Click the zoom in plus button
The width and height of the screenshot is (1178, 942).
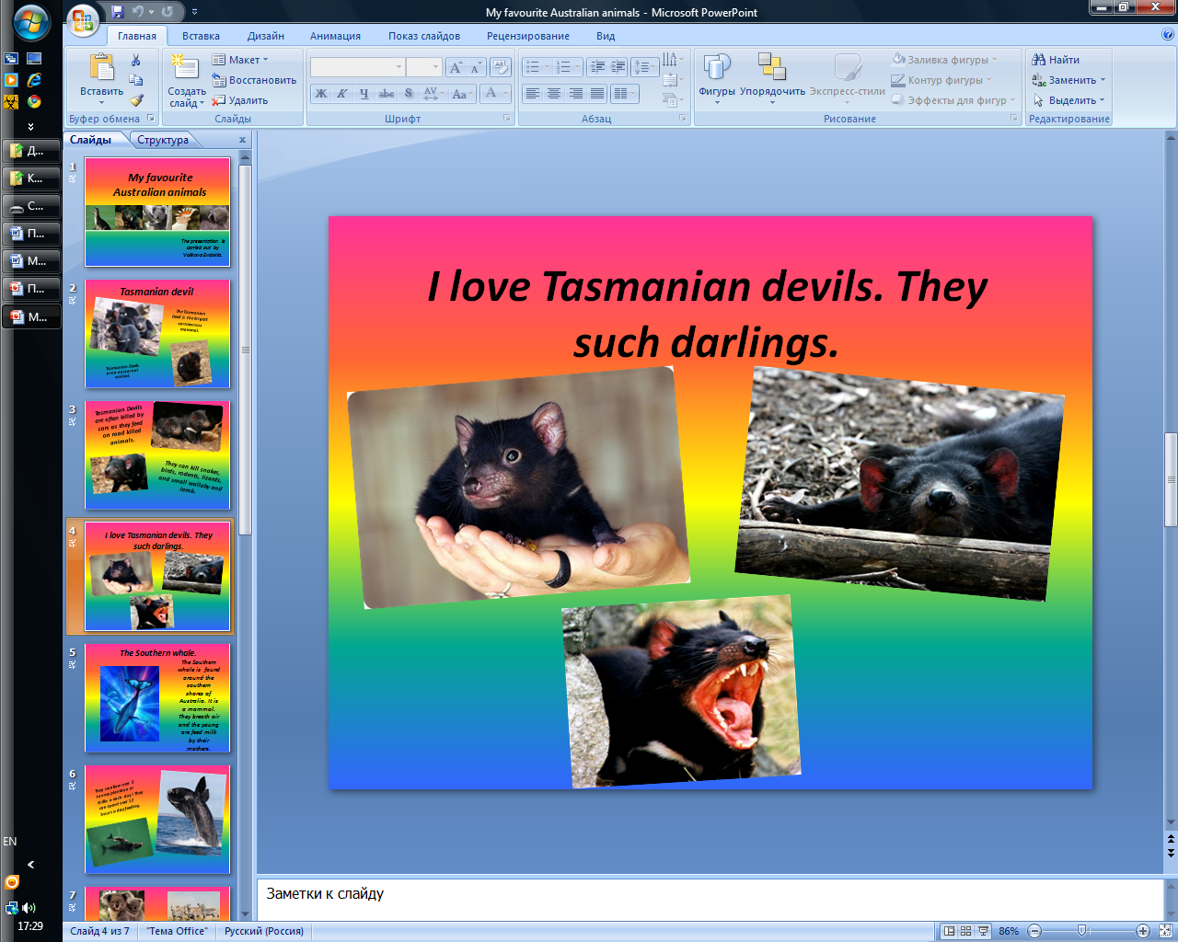(x=1142, y=931)
